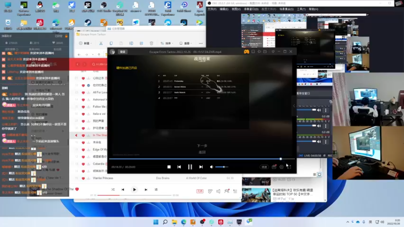This screenshot has width=404, height=227.
Task: Open the 倍速 playback speed button
Action: [x=264, y=167]
